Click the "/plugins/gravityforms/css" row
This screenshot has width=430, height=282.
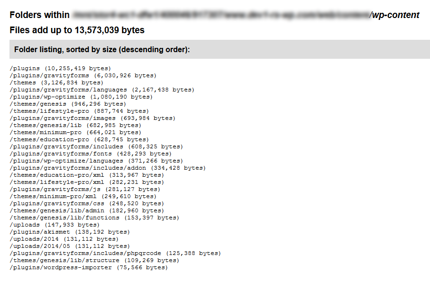(x=87, y=204)
